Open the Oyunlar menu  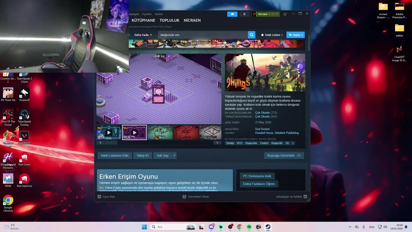[x=147, y=14]
